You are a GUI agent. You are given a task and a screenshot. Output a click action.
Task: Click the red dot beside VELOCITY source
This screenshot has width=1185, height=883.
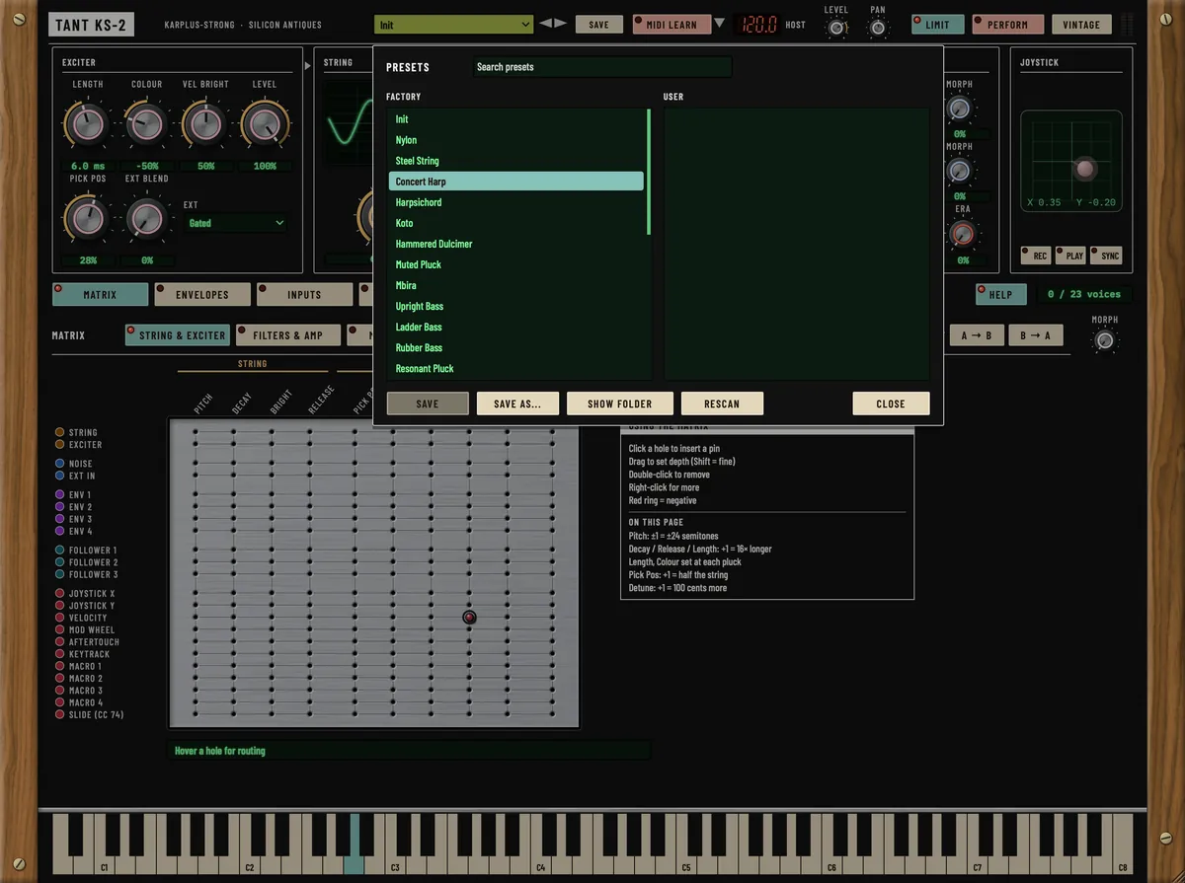coord(60,618)
